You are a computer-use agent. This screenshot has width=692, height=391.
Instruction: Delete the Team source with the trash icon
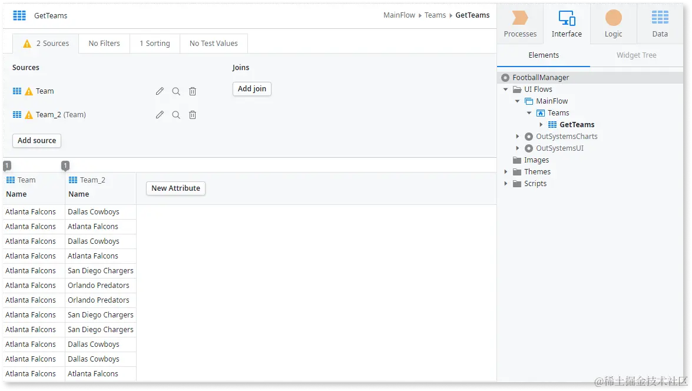193,91
